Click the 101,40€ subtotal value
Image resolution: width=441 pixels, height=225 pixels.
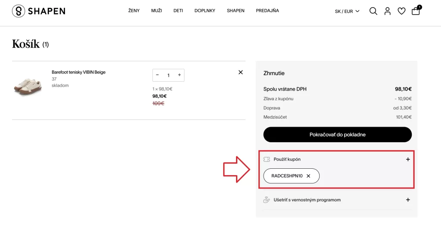pos(404,117)
